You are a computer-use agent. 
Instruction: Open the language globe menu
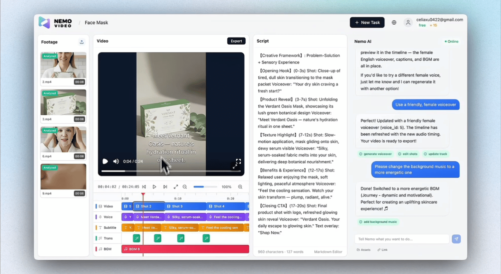(394, 23)
